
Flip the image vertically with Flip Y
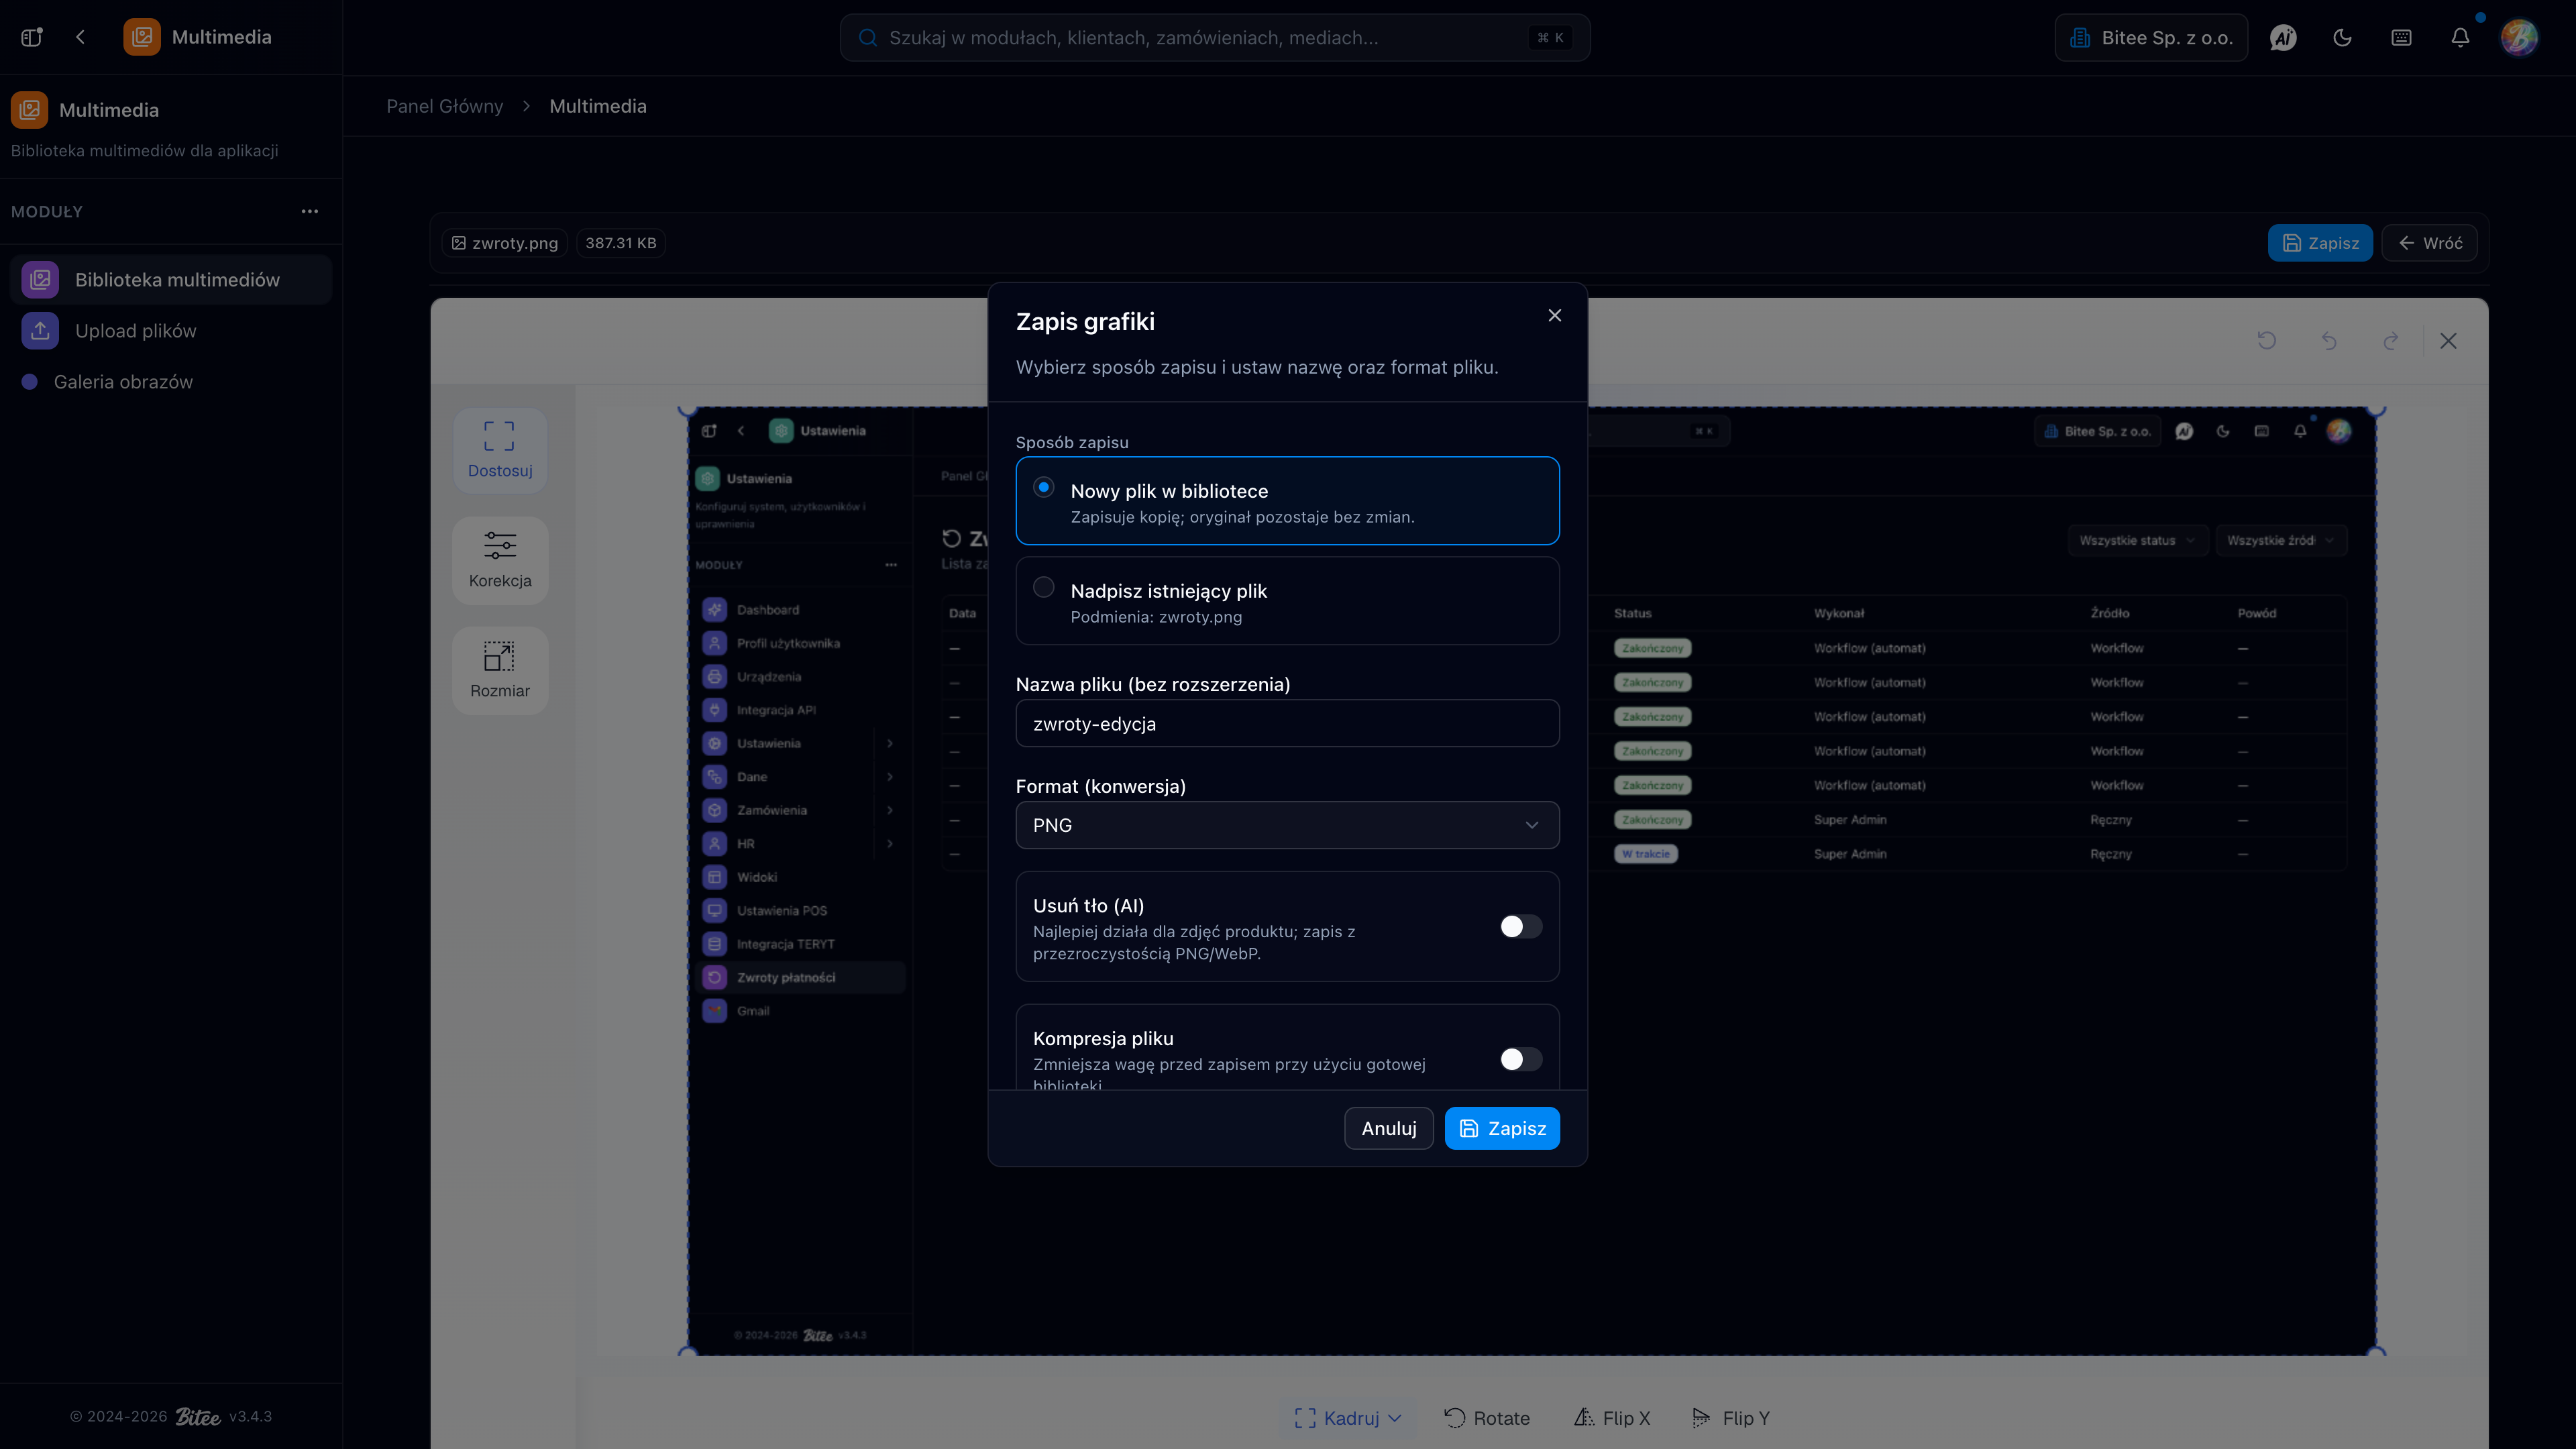point(1731,1418)
